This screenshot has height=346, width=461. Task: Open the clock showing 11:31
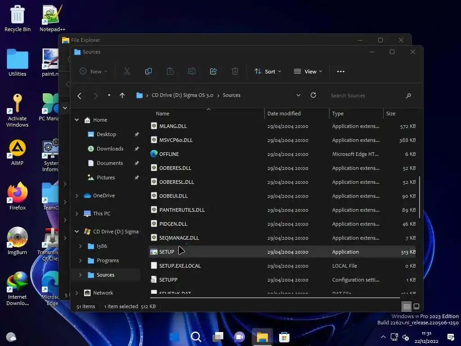426,337
